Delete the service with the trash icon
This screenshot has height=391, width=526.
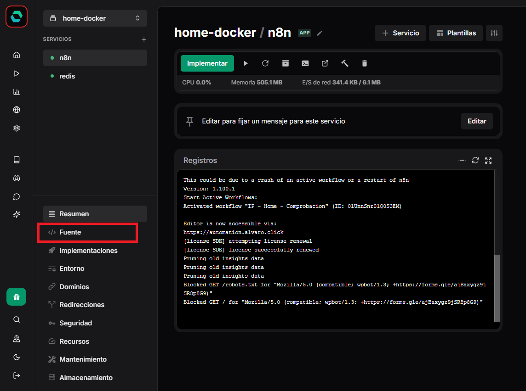coord(365,63)
